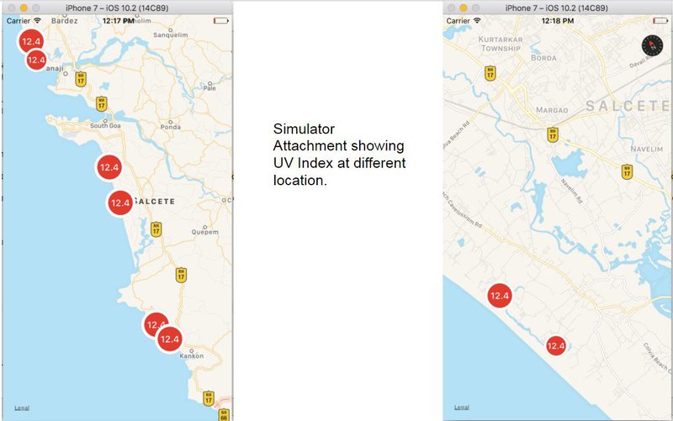The width and height of the screenshot is (673, 421).
Task: Select the UV marker west of South Goa
Action: point(109,167)
